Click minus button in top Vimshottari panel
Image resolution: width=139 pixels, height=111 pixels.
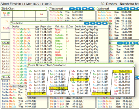pos(72,9)
